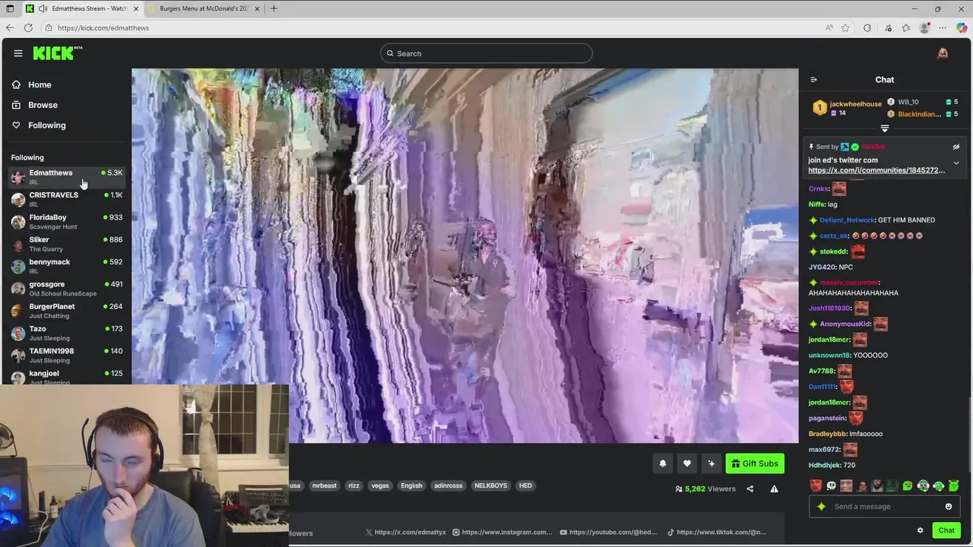Image resolution: width=973 pixels, height=547 pixels.
Task: Open Sliker channel in Following list
Action: point(66,243)
